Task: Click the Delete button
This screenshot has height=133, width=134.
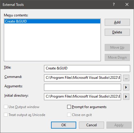Action: [x=117, y=32]
